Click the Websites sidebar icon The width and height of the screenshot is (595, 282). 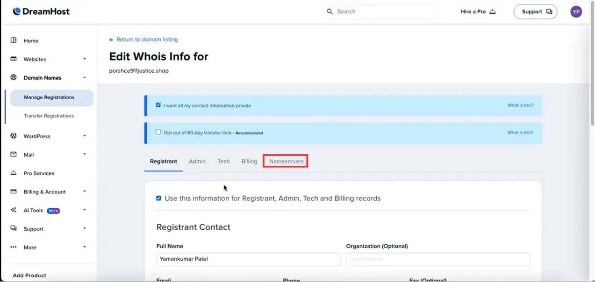[x=14, y=59]
